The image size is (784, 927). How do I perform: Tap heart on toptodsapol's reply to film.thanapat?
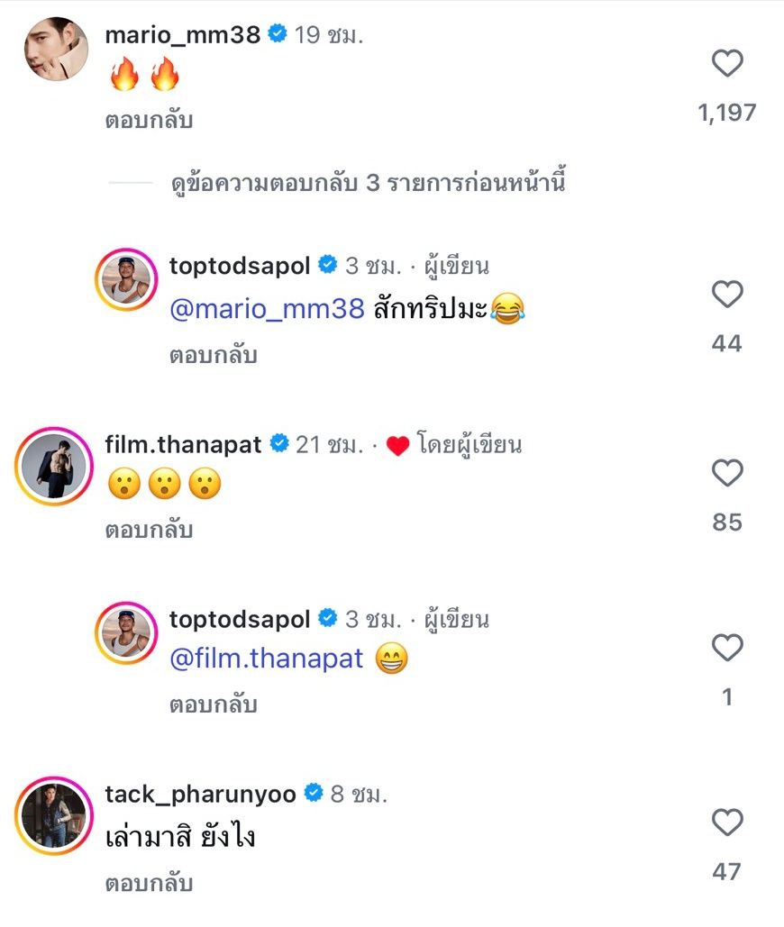pyautogui.click(x=727, y=648)
